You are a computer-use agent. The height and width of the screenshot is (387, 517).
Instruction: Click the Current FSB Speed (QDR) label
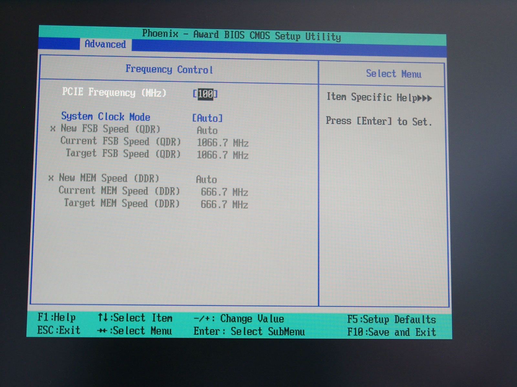pyautogui.click(x=121, y=141)
